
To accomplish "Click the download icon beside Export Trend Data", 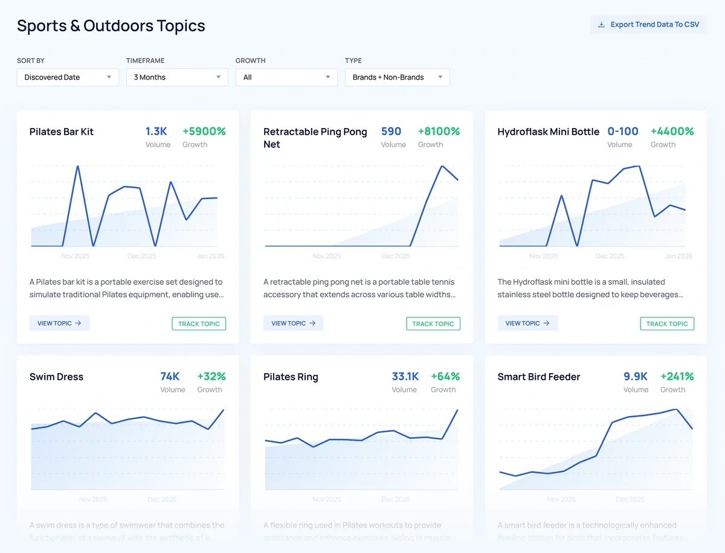I will point(601,25).
